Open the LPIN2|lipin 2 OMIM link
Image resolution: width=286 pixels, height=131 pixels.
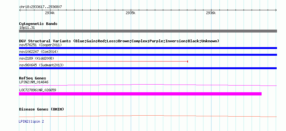pyautogui.click(x=31, y=122)
